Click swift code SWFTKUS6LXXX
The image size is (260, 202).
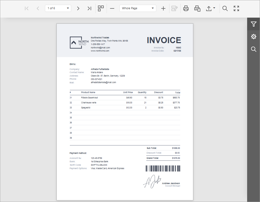pos(99,165)
